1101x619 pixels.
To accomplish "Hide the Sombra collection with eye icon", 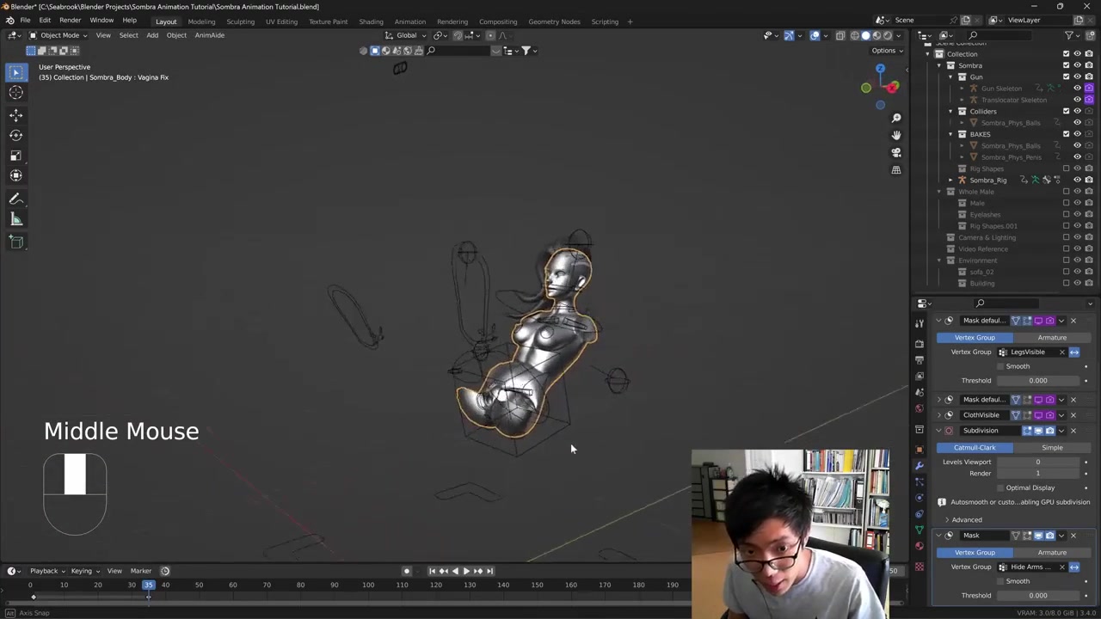I will 1077,65.
